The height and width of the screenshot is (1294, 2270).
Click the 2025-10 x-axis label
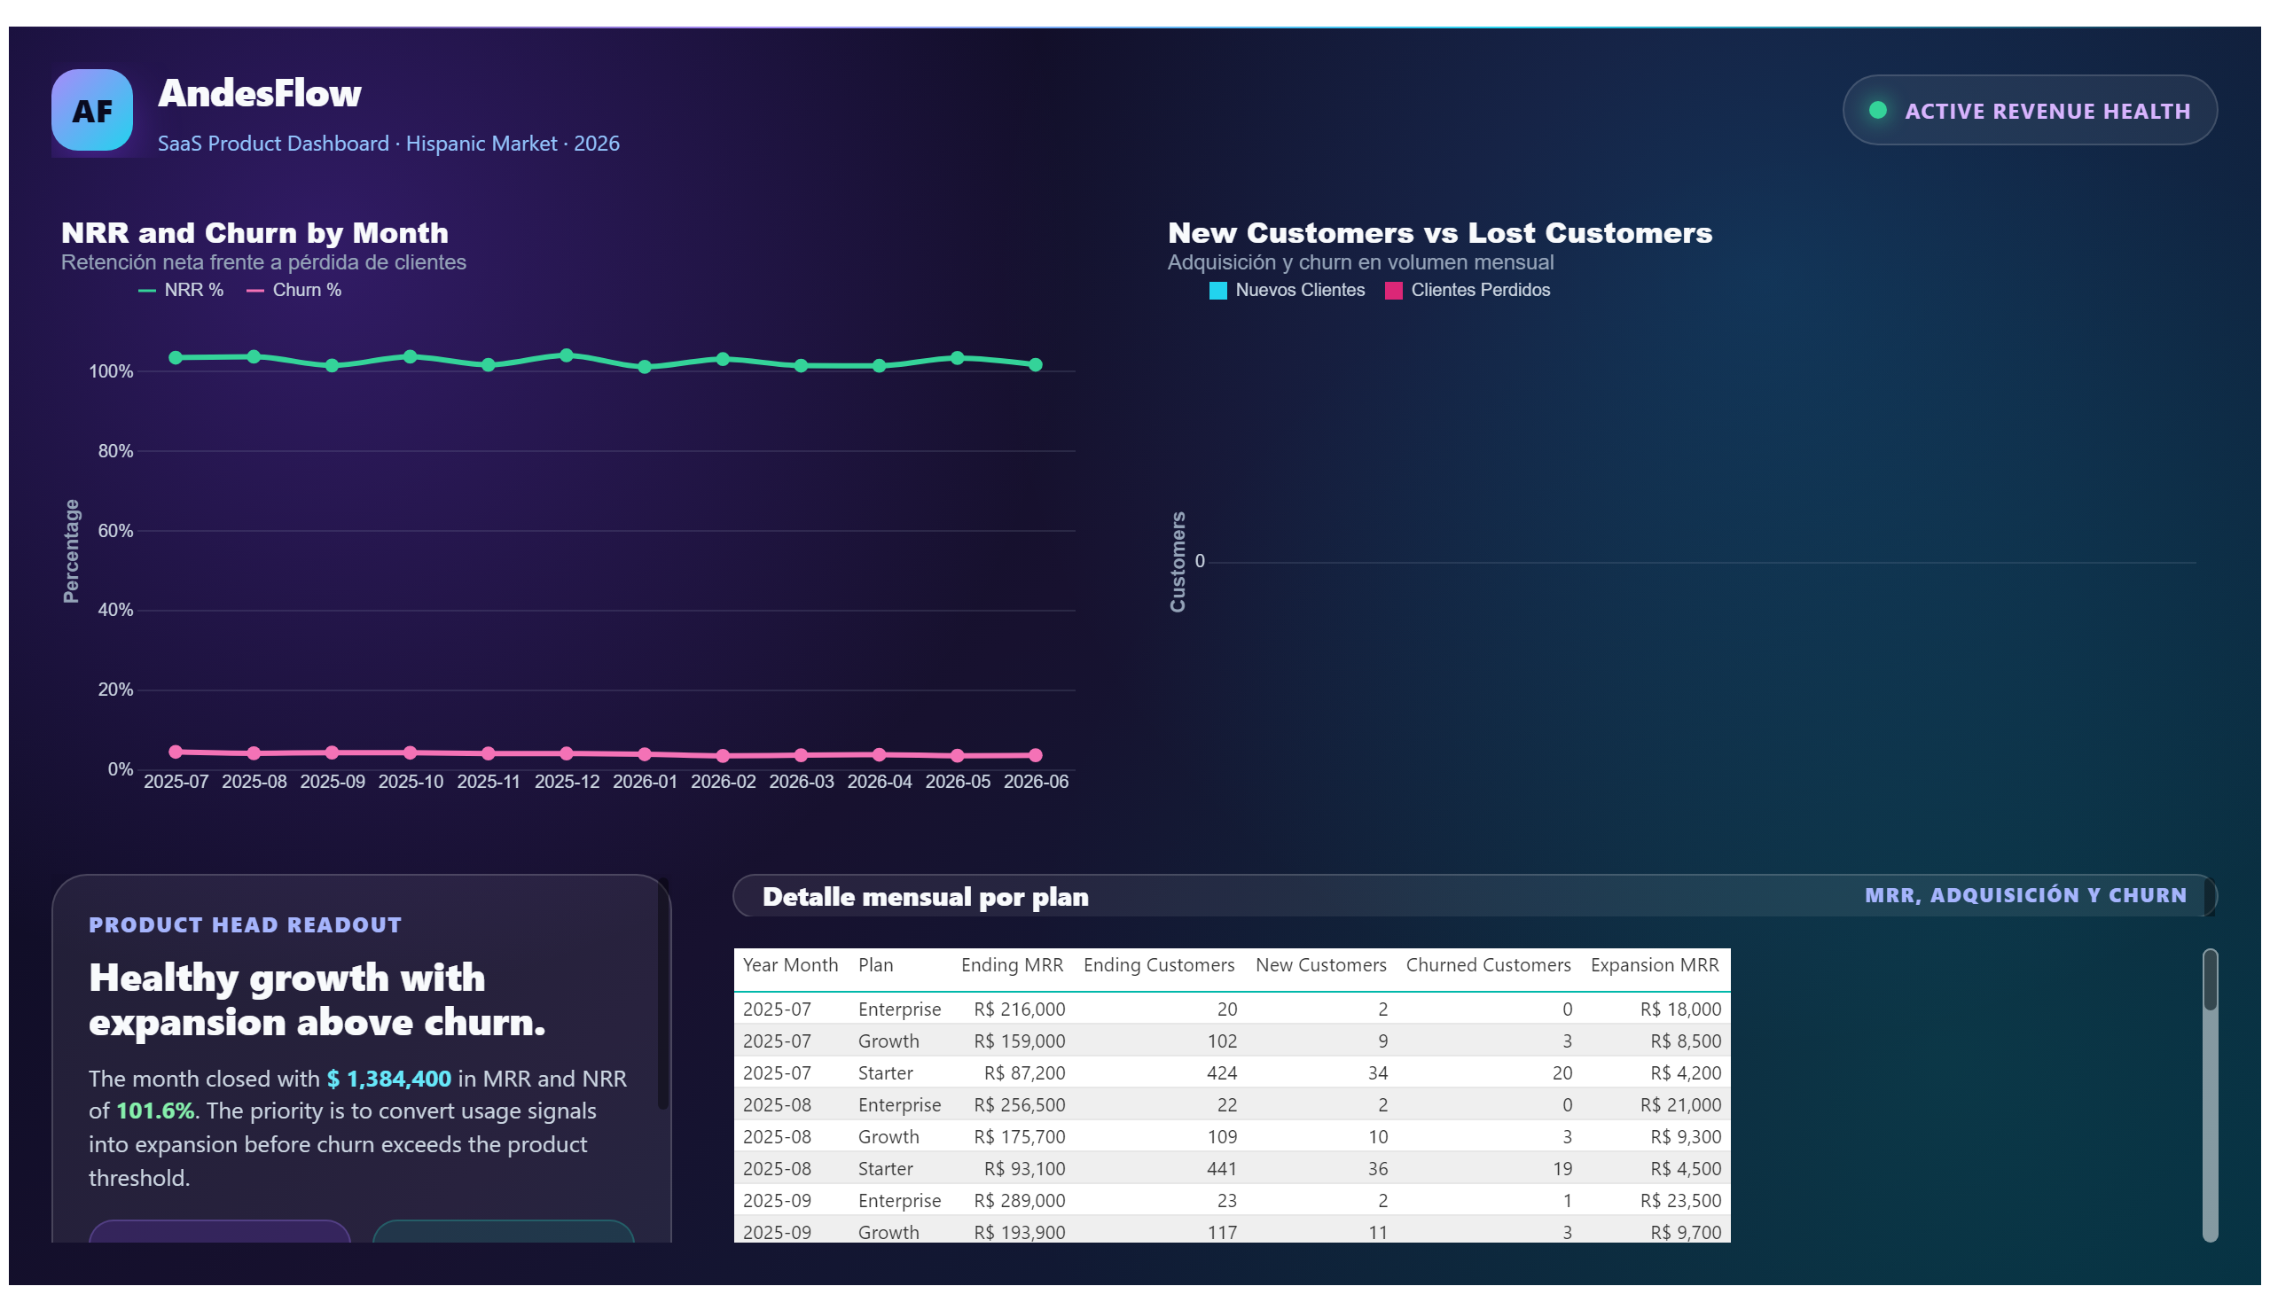click(410, 781)
